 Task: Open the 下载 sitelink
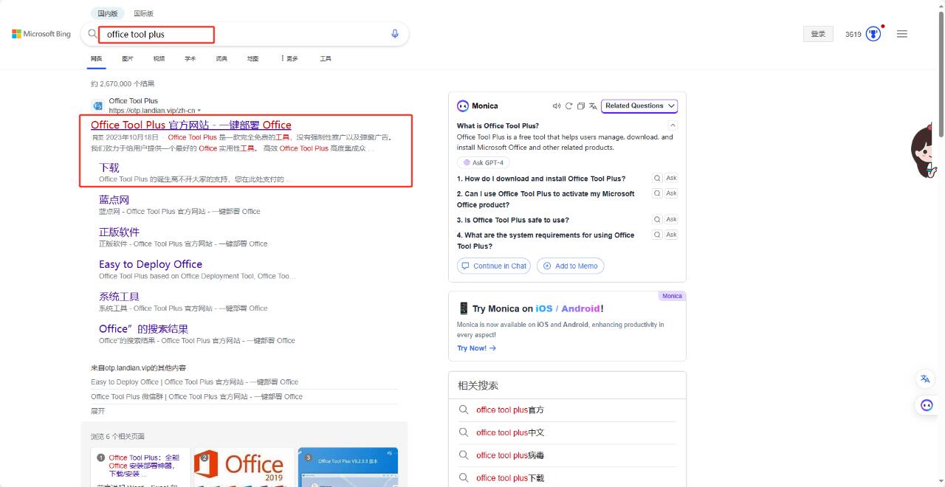(109, 167)
